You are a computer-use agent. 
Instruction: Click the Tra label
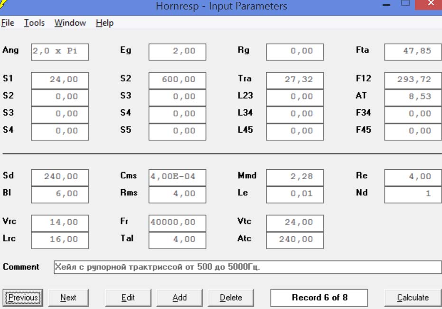tap(245, 78)
